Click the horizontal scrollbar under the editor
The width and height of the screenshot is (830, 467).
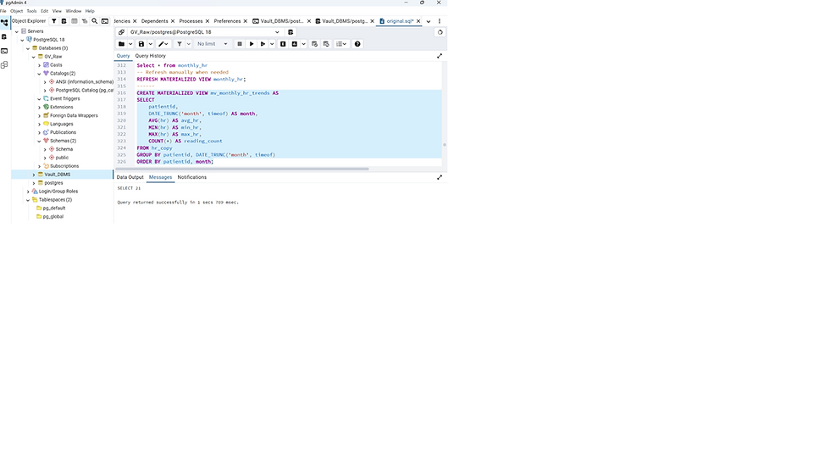click(242, 169)
